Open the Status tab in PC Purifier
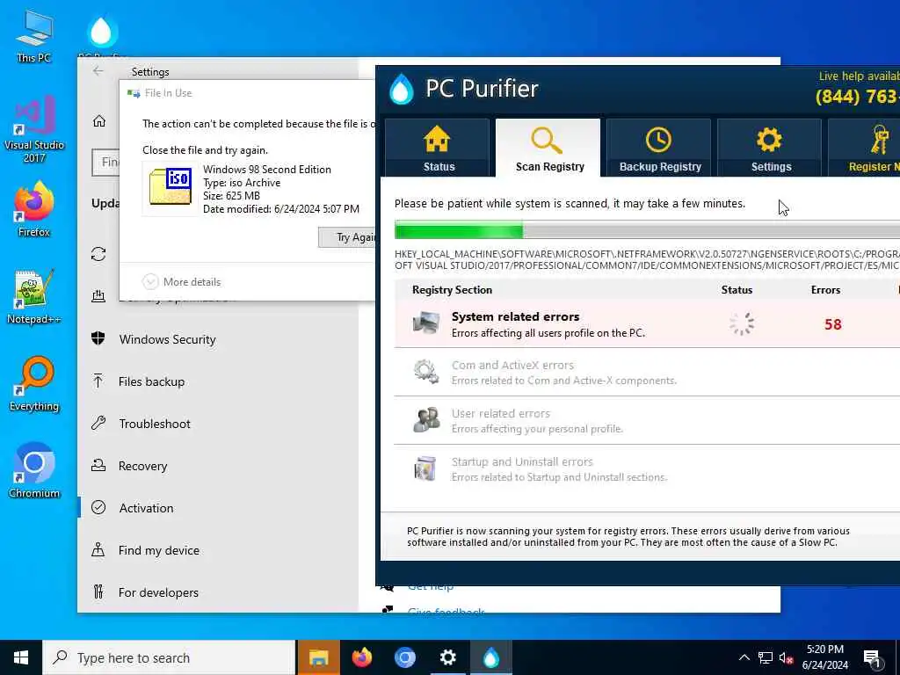Viewport: 900px width, 675px height. (438, 148)
